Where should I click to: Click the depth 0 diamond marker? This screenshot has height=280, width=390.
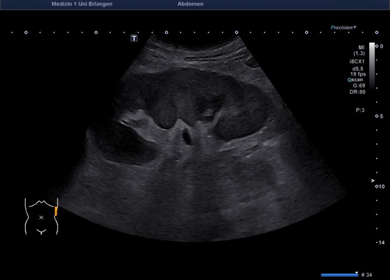pyautogui.click(x=376, y=46)
